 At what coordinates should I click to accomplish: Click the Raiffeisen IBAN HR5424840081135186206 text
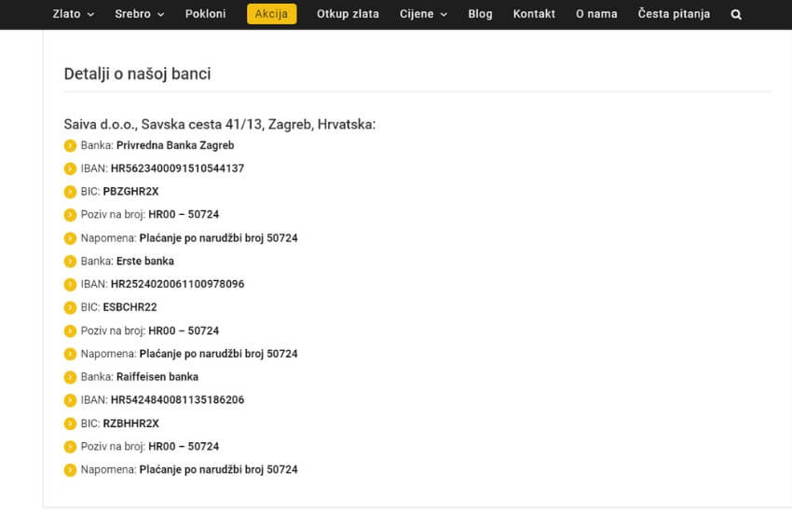click(177, 400)
